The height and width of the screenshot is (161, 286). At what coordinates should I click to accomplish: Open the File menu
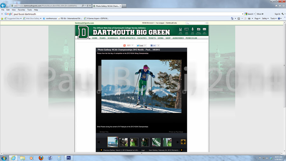click(3, 10)
